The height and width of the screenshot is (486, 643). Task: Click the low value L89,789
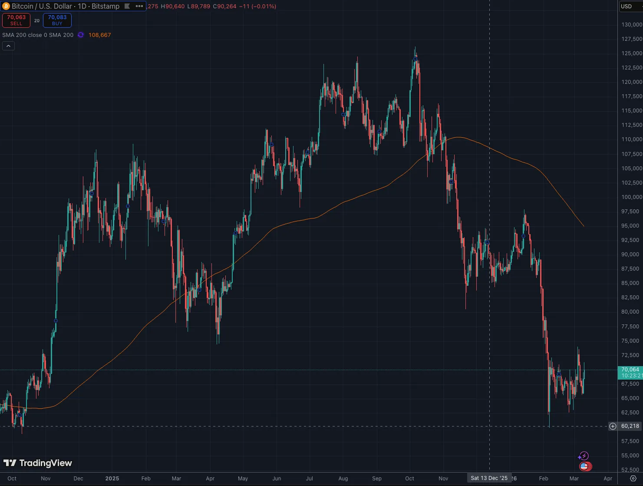pyautogui.click(x=198, y=7)
